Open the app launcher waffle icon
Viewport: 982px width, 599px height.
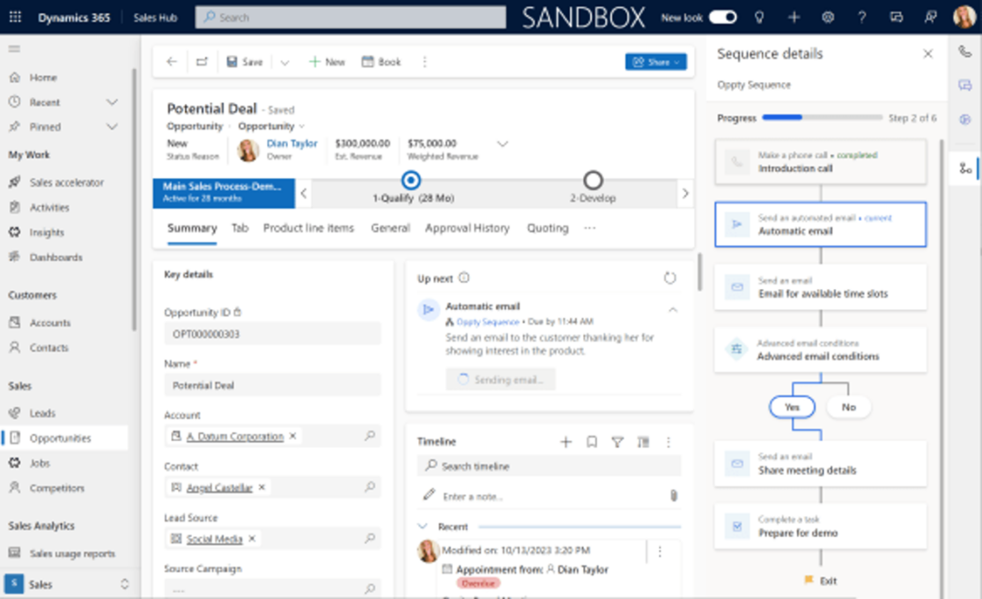(15, 17)
